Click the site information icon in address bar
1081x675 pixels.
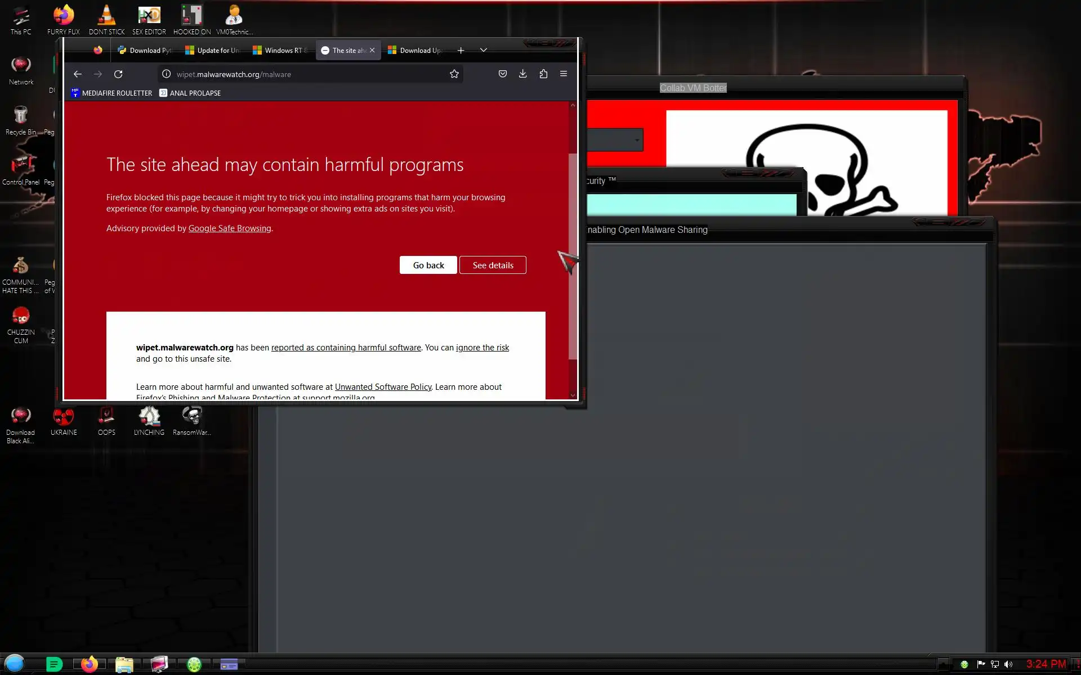click(x=167, y=74)
